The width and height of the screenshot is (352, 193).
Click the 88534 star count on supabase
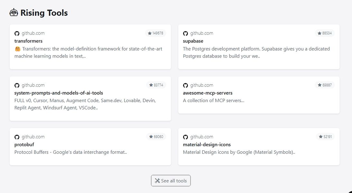point(324,33)
